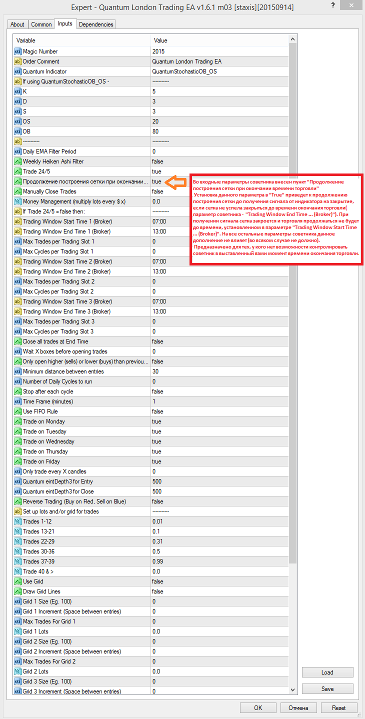Click the Minimum distance between entries icon

pyautogui.click(x=17, y=371)
